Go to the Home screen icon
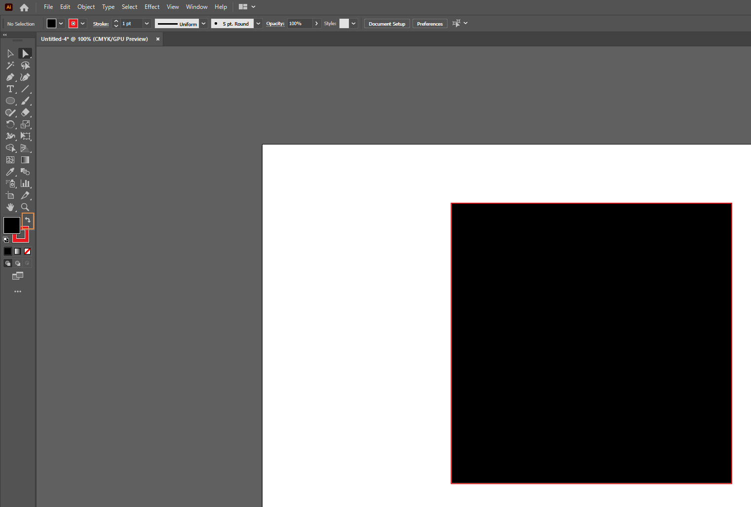Viewport: 751px width, 507px height. (24, 7)
